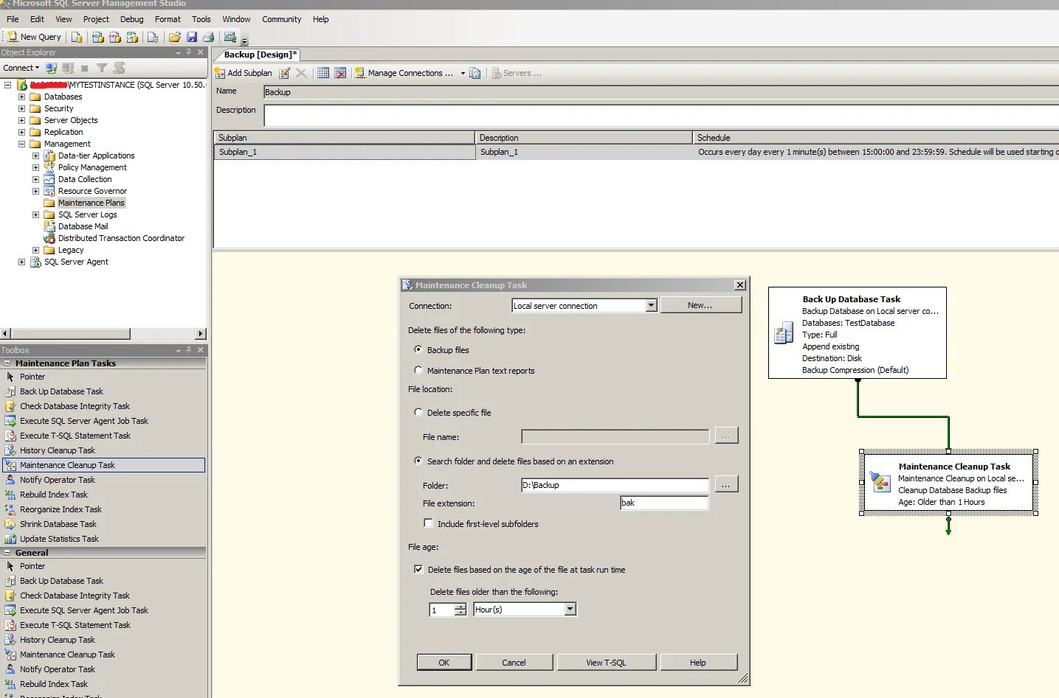Switch to the Backup [Design] tab
Screen dimensions: 1059x698
pos(260,55)
